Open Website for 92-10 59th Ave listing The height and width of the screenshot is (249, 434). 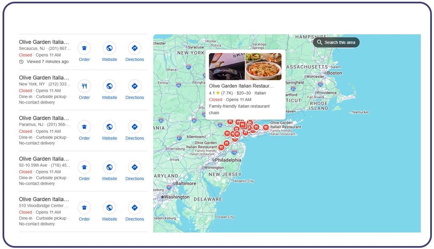[109, 167]
